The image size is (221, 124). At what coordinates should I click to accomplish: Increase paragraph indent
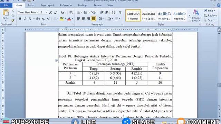point(107,12)
